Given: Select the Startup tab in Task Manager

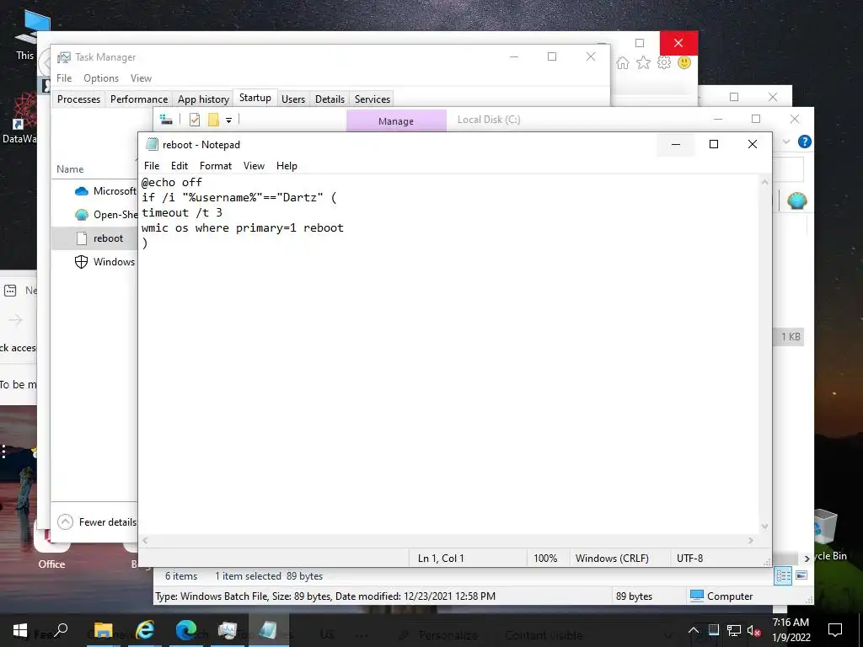Looking at the screenshot, I should point(255,98).
